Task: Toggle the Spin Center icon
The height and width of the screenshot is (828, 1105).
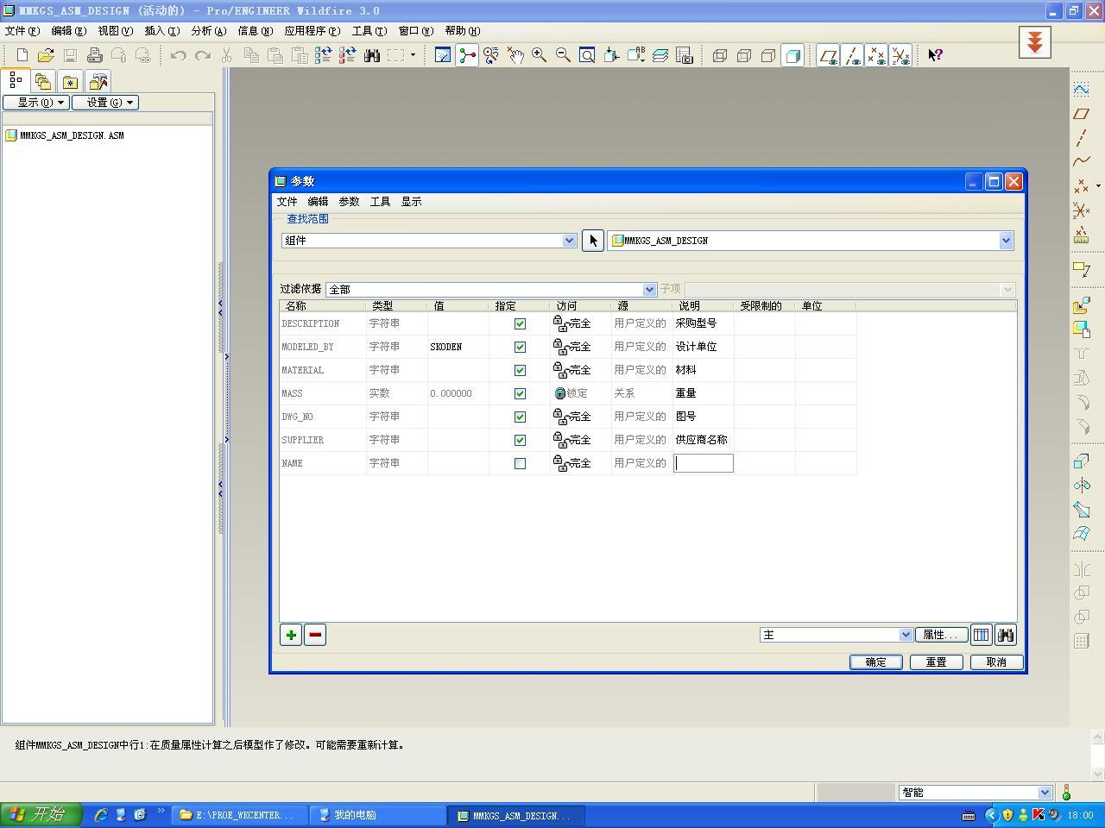Action: tap(467, 55)
